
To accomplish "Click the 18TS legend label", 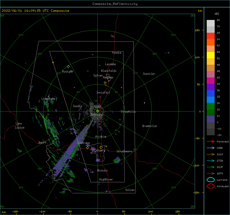I will click(220, 174).
